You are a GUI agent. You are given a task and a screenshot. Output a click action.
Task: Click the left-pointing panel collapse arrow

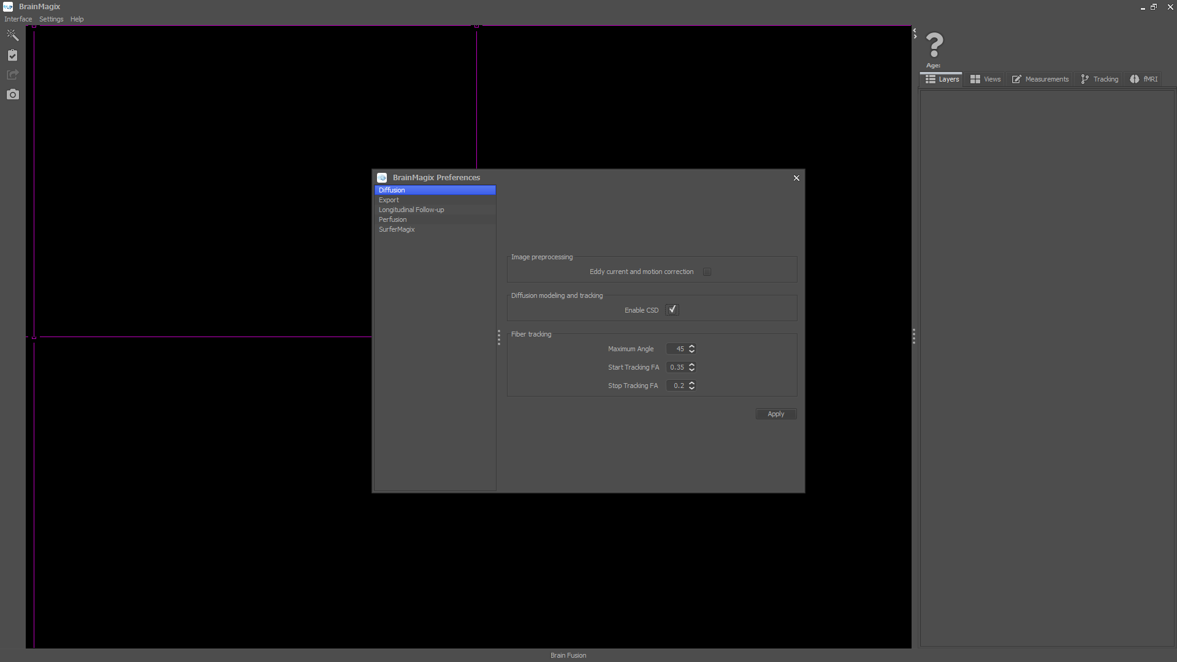[915, 30]
